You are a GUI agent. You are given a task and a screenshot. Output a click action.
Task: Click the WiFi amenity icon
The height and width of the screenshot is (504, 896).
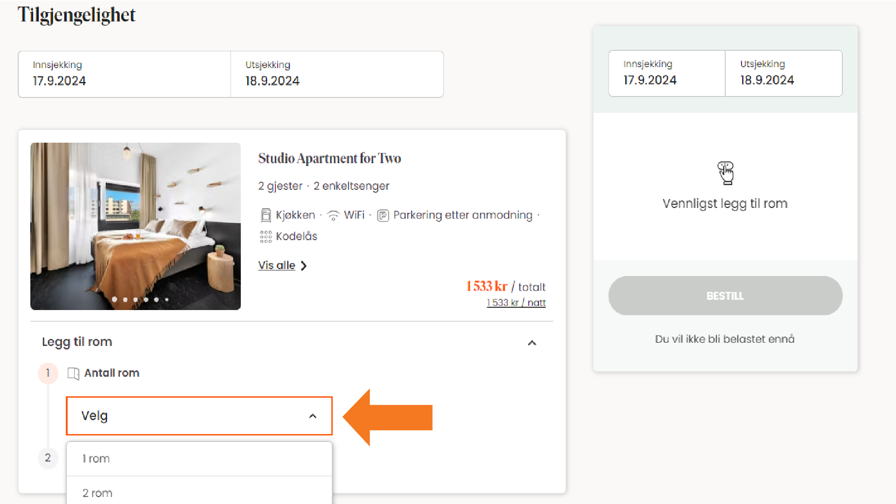(333, 215)
